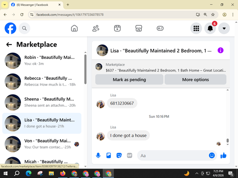Viewport: 238px width, 178px height.
Task: Expand the account dropdown arrow
Action: click(224, 28)
